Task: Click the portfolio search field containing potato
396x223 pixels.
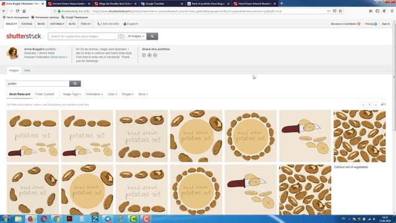Action: click(x=38, y=84)
